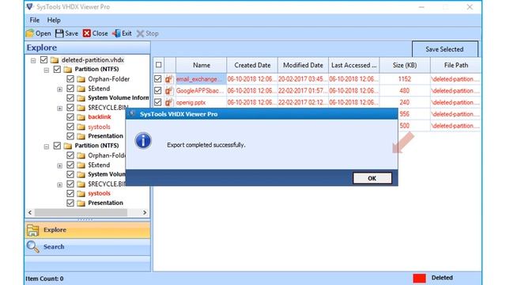
Task: Toggle the select-all checkbox in table header
Action: point(158,65)
